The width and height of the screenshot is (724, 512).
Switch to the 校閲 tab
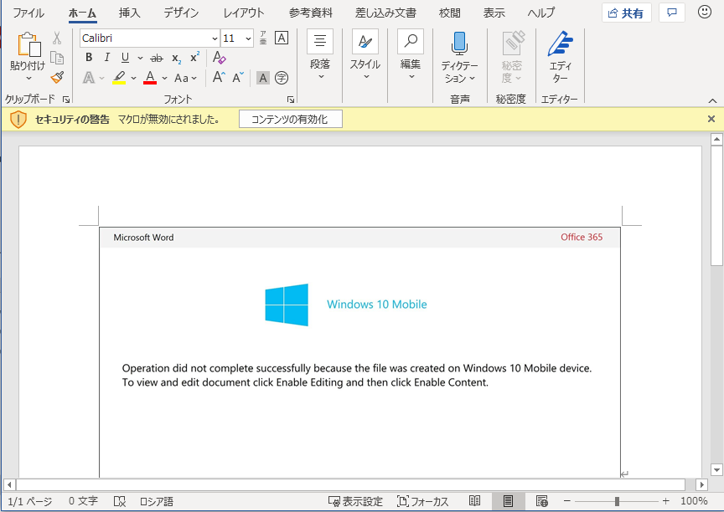[450, 13]
